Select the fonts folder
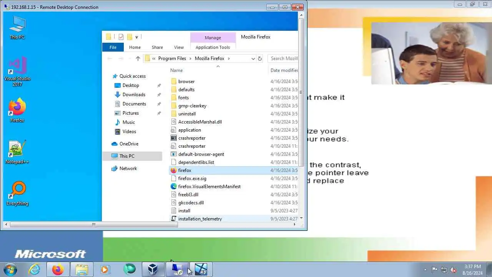Screen dimensions: 492x277 click(233, 98)
